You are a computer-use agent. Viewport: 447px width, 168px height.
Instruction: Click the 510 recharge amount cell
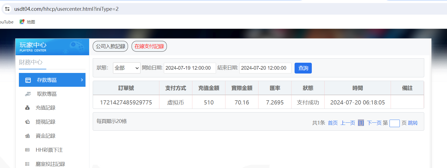pos(209,103)
